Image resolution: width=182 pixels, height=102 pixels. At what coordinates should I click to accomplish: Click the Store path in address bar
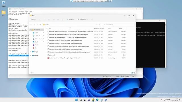(x=48, y=25)
